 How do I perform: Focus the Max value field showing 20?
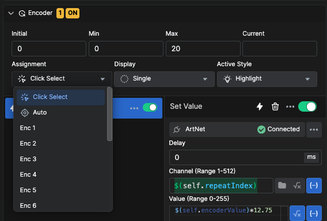coord(203,48)
